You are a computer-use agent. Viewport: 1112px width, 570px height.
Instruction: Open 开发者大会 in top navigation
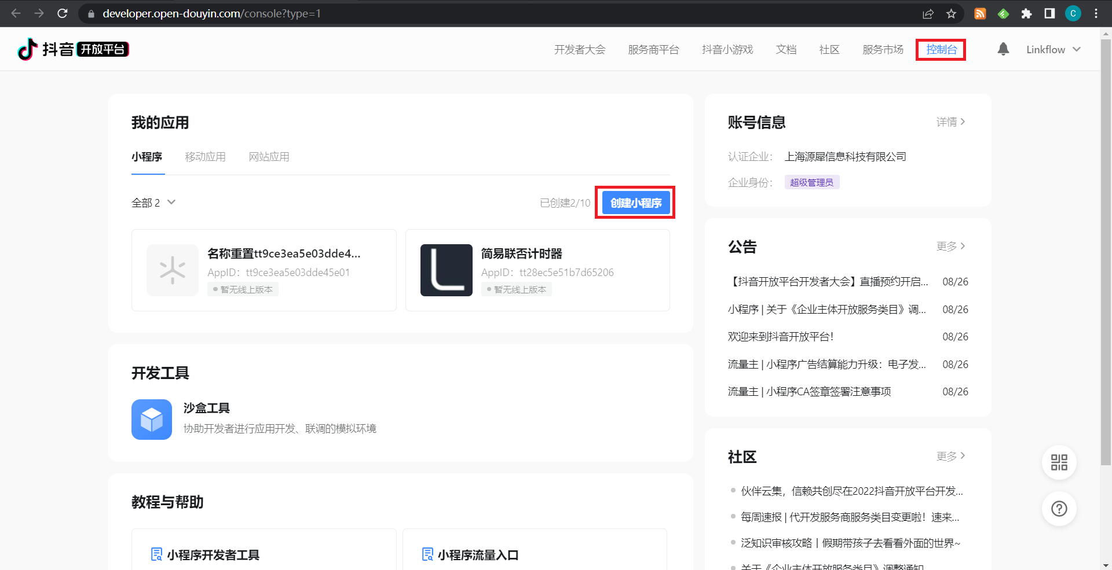pyautogui.click(x=580, y=50)
